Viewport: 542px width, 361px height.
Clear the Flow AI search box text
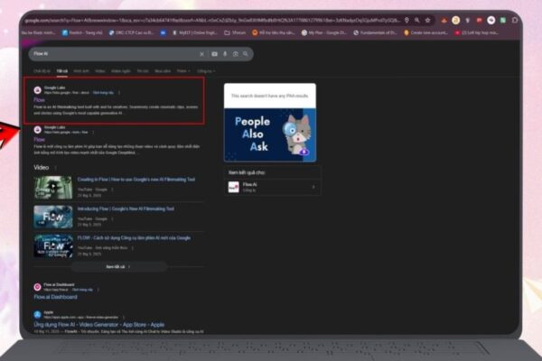[201, 54]
